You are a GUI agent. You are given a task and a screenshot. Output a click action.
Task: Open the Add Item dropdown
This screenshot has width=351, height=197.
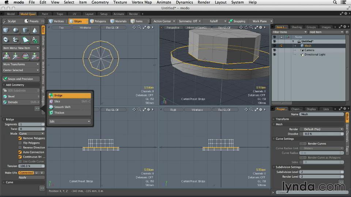point(327,32)
